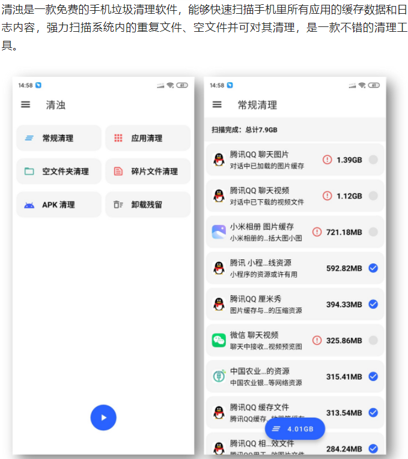The height and width of the screenshot is (459, 408).
Task: Click size value 592.82MB
Action: 344,268
